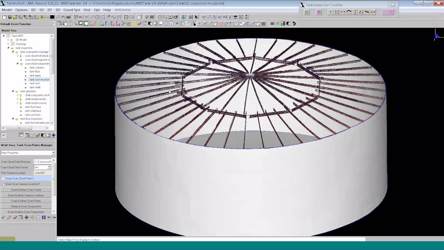
Task: Open the Help menu
Action: click(107, 10)
